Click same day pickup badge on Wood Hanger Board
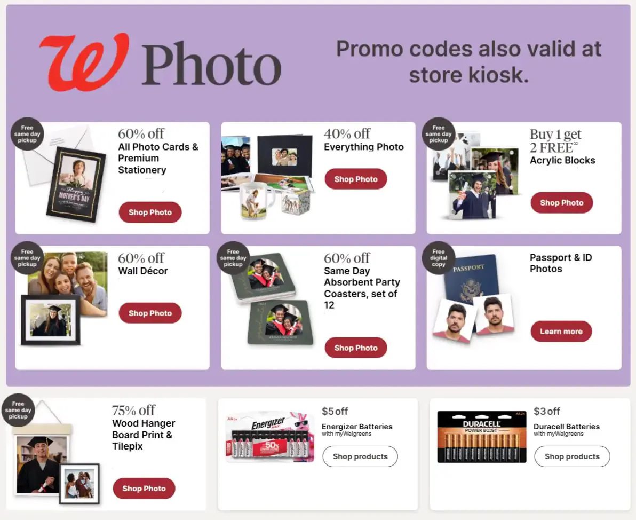Viewport: 636px width, 520px height. [18, 410]
